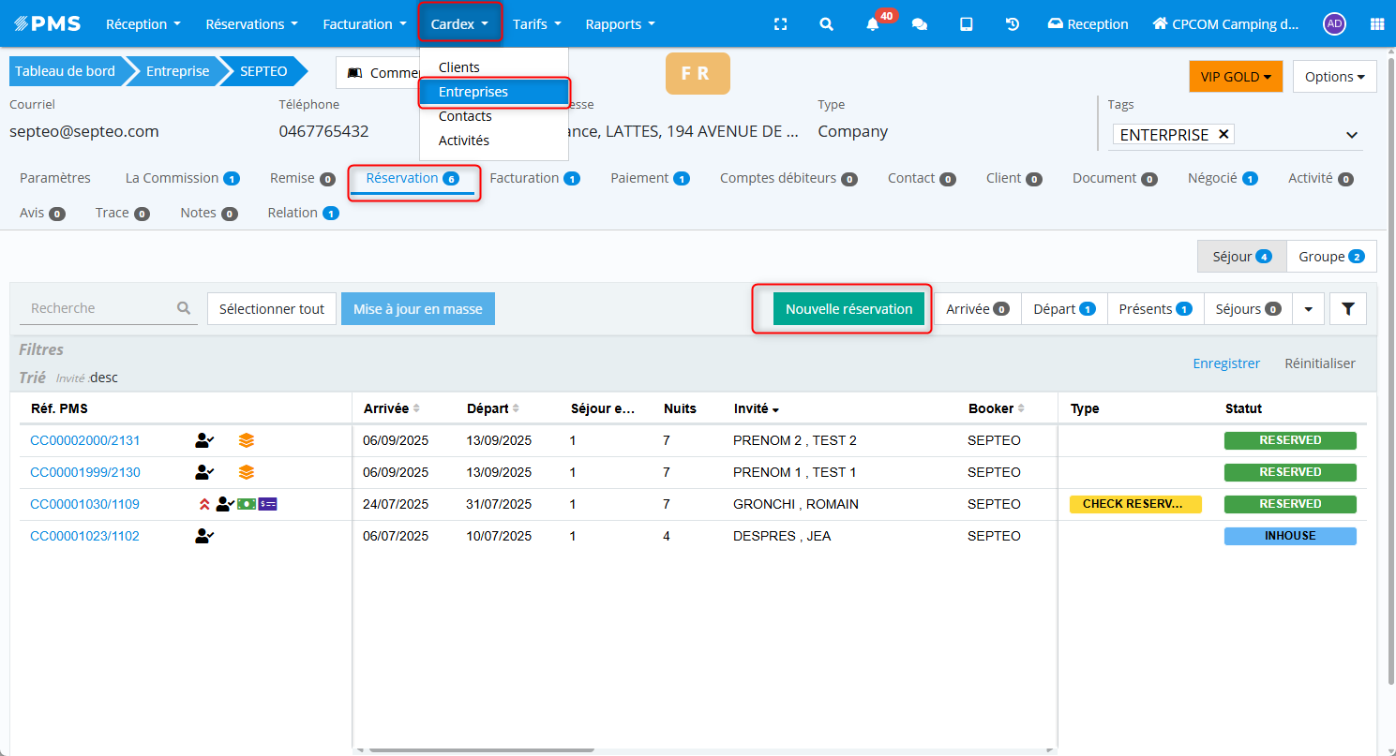Click the tablet device icon
The height and width of the screenshot is (756, 1396).
[x=966, y=24]
